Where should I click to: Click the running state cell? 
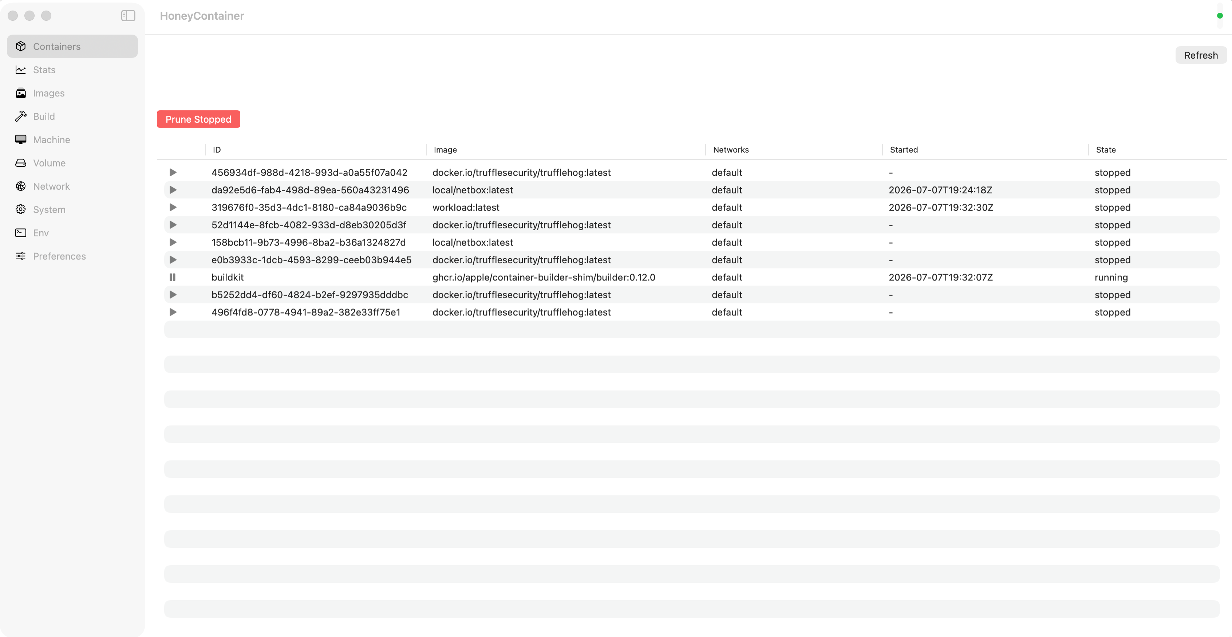point(1111,277)
